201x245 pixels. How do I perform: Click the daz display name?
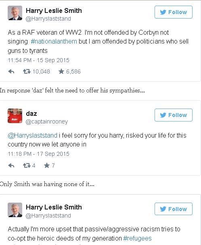tap(31, 113)
